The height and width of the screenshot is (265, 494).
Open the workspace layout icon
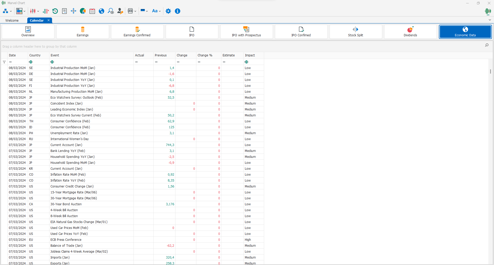[19, 11]
